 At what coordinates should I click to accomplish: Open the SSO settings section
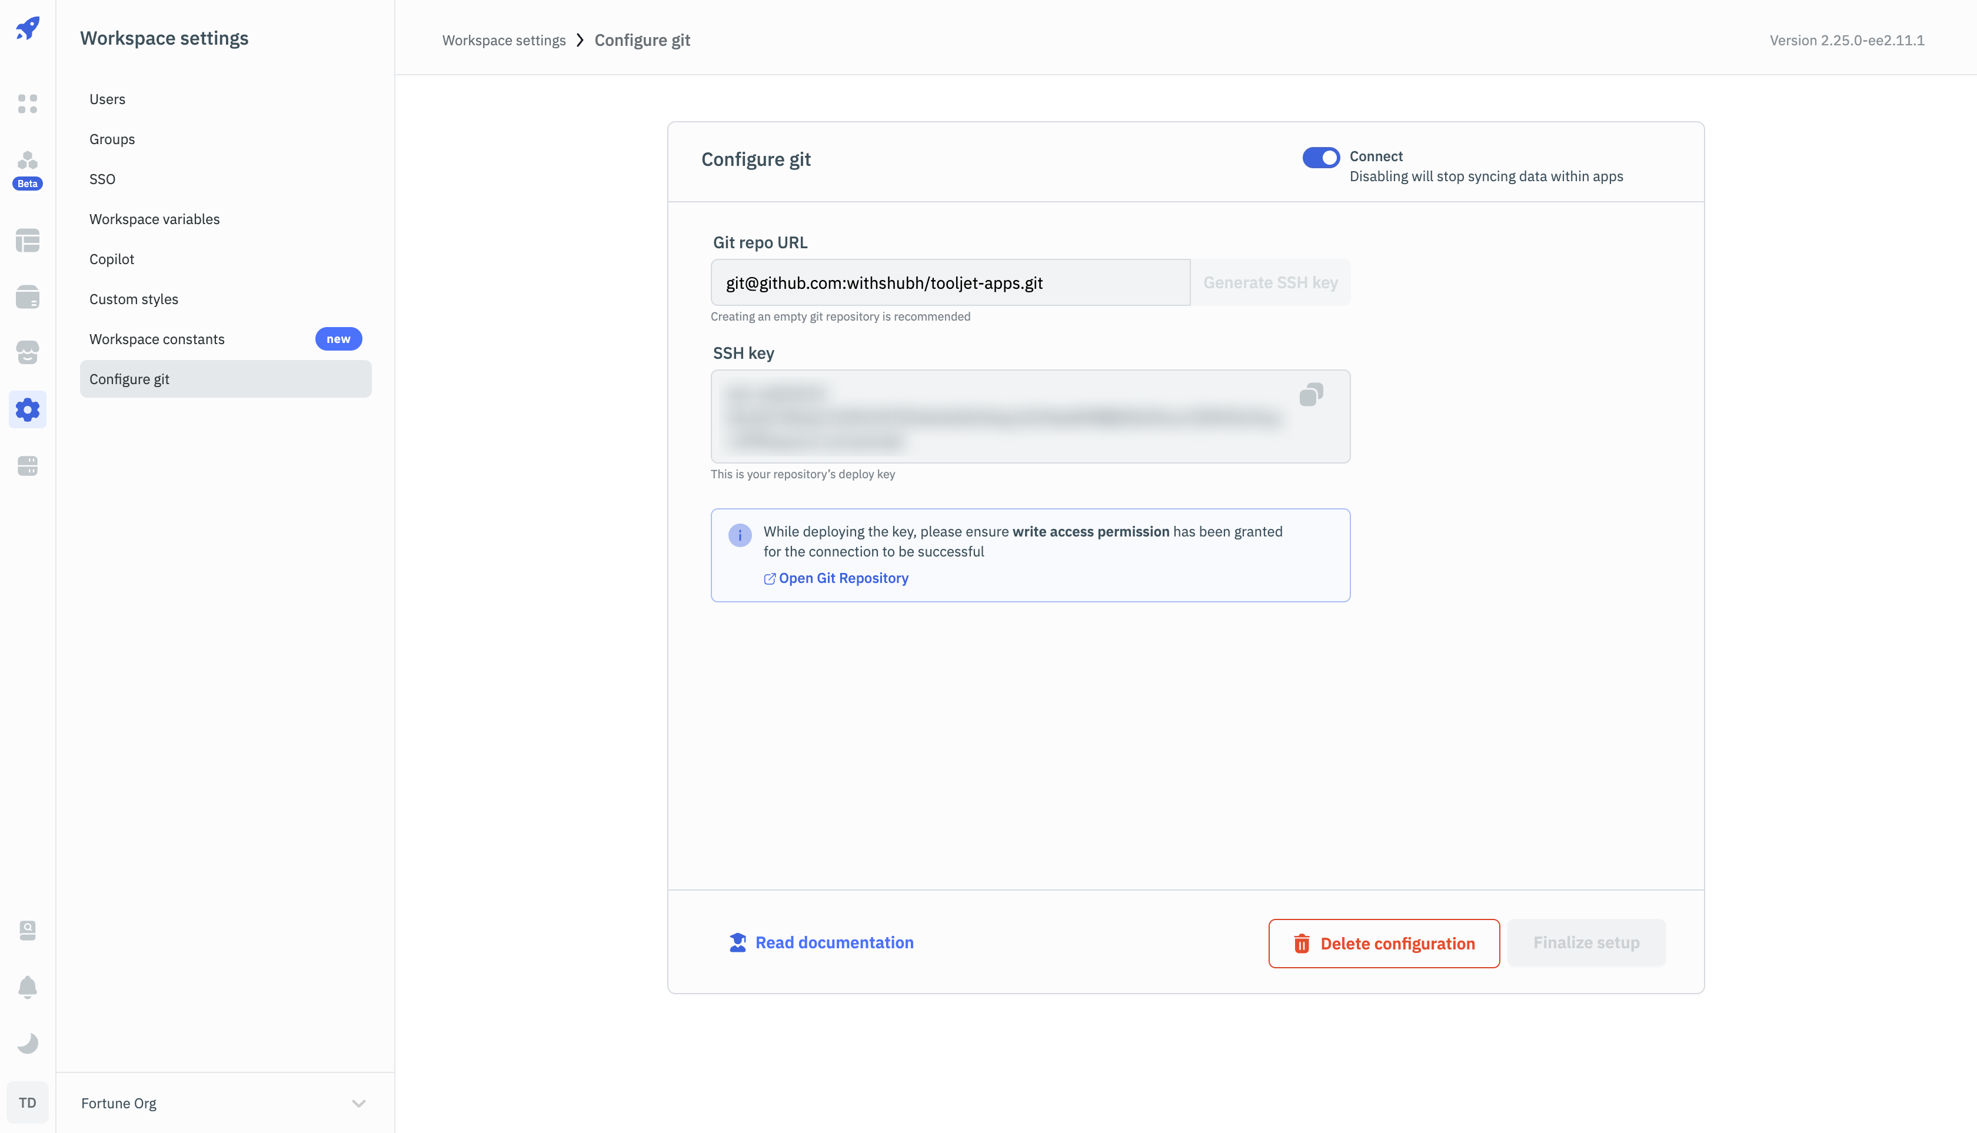coord(102,179)
